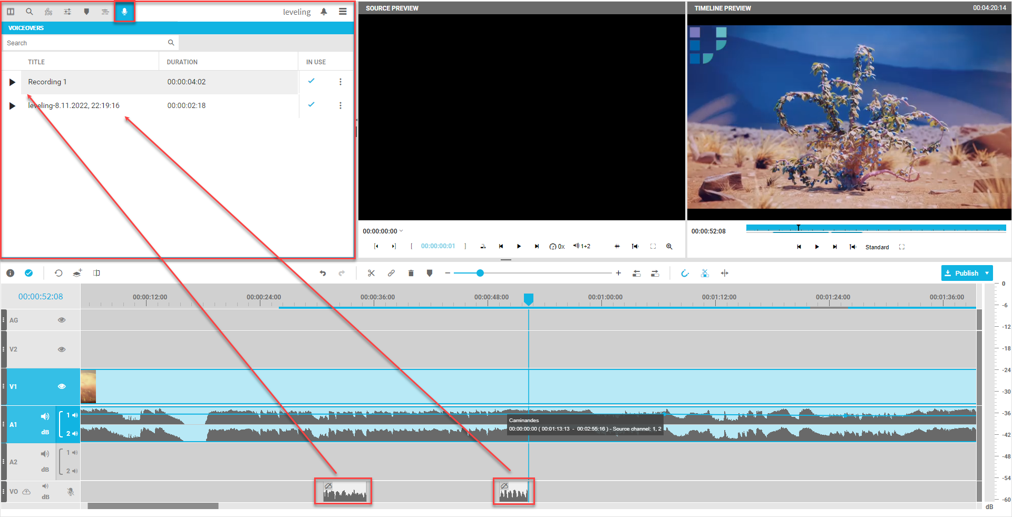Click the link clips chain icon

click(391, 273)
